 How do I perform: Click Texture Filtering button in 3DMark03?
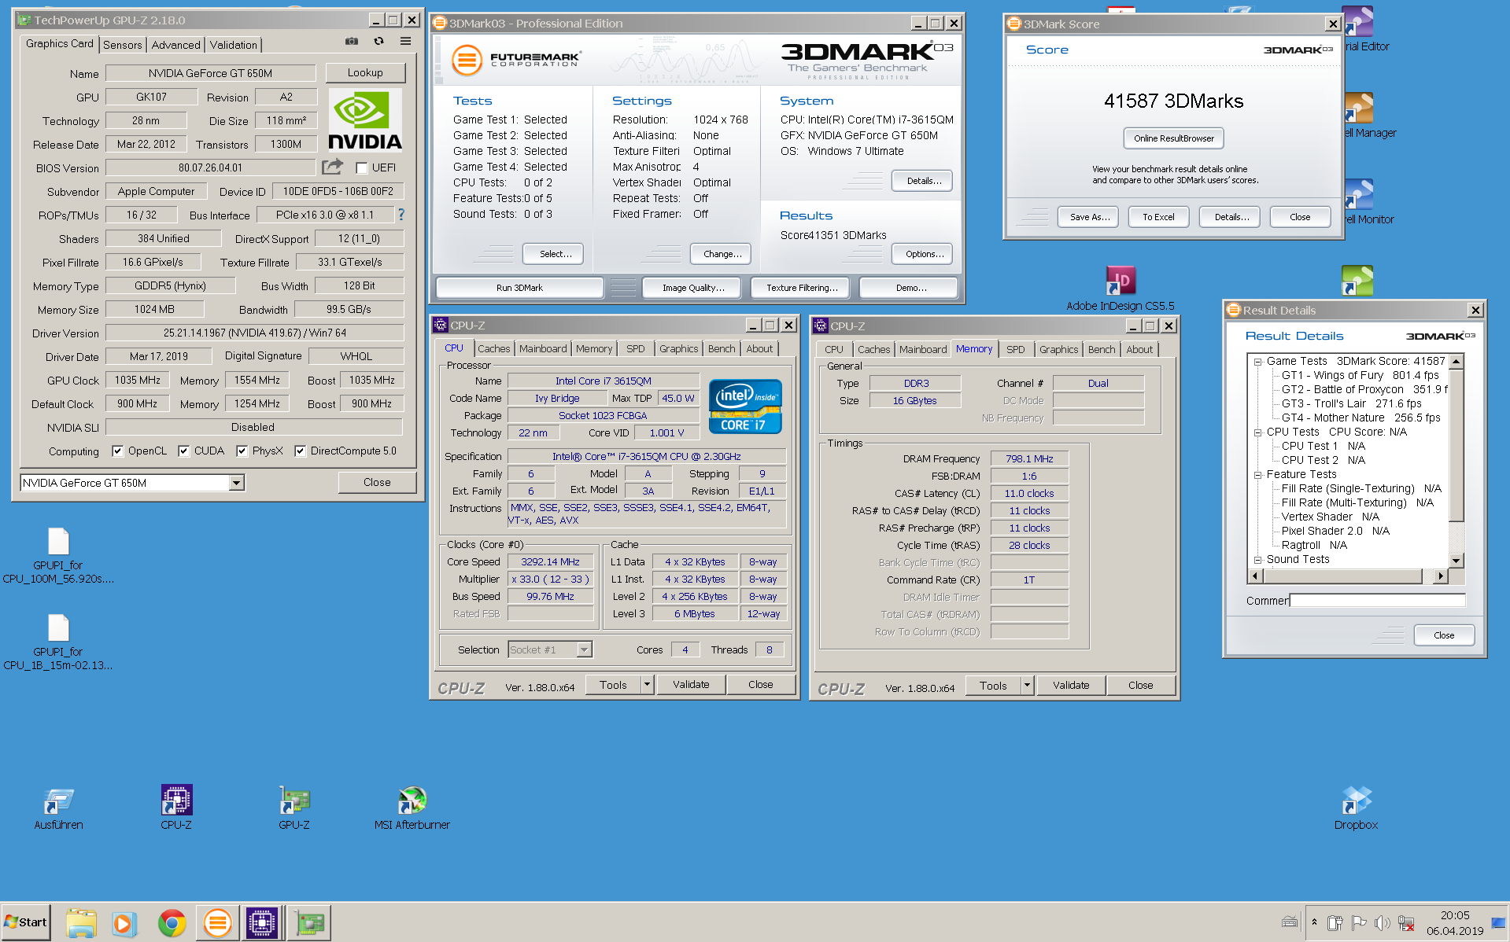pyautogui.click(x=802, y=288)
